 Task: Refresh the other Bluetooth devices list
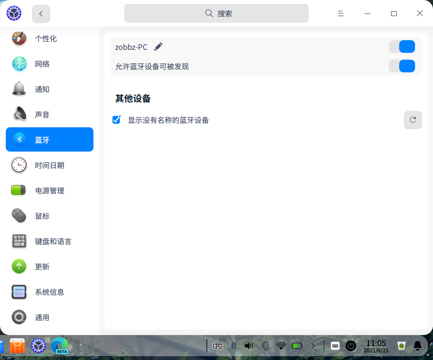413,120
